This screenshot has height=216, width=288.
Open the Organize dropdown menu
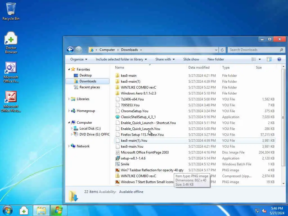pyautogui.click(x=79, y=59)
